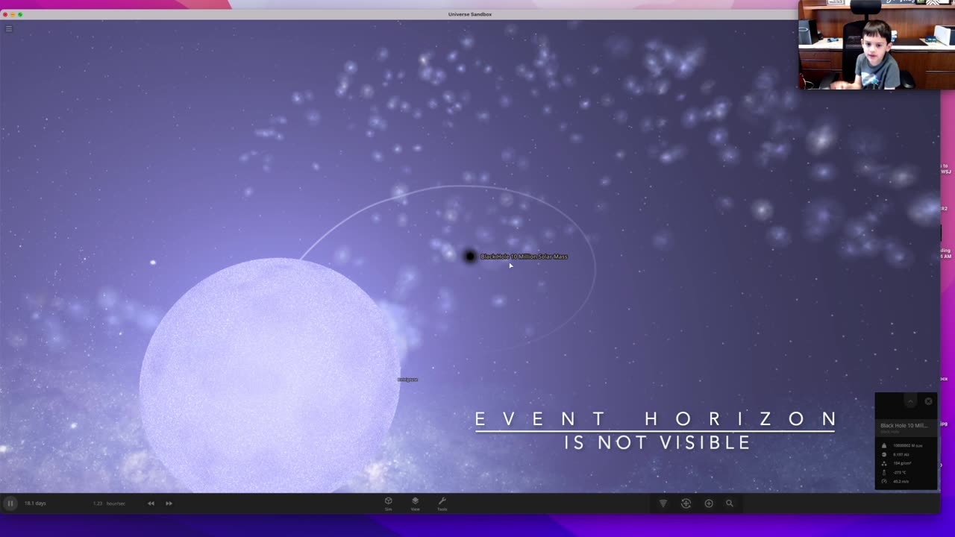
Task: Click the target crosshair icon in the bottom bar
Action: [x=686, y=503]
